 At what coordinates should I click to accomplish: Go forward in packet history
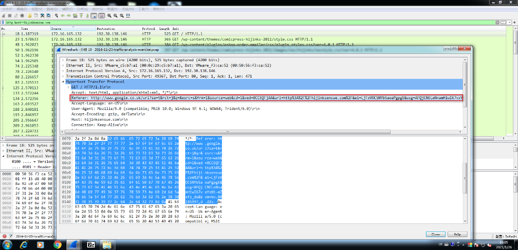point(69,16)
